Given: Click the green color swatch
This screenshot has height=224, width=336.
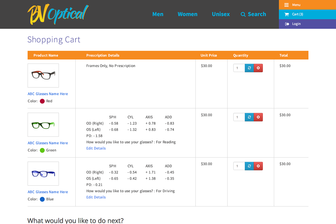Looking at the screenshot, I should coord(42,150).
